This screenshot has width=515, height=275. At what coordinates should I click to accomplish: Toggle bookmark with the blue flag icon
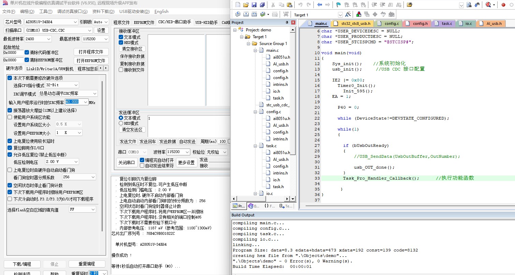point(338,5)
